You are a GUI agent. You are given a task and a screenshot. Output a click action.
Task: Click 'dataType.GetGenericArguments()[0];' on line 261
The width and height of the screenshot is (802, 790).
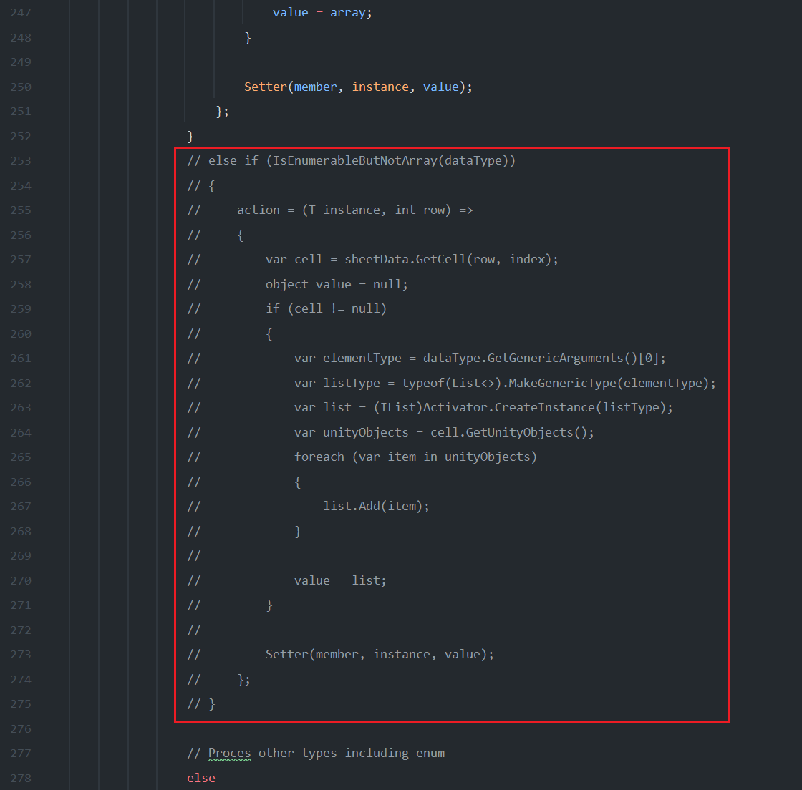[x=545, y=359]
